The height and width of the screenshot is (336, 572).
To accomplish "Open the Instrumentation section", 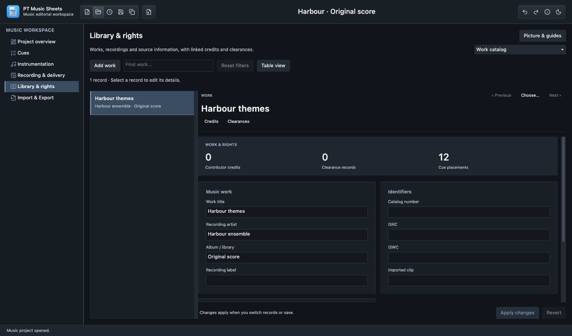I will 42,64.
